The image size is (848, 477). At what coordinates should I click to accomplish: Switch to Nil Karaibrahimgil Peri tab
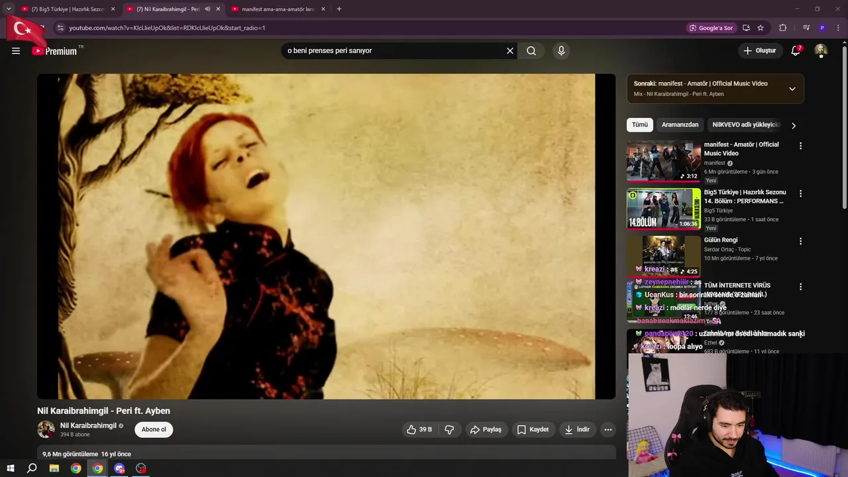point(168,9)
